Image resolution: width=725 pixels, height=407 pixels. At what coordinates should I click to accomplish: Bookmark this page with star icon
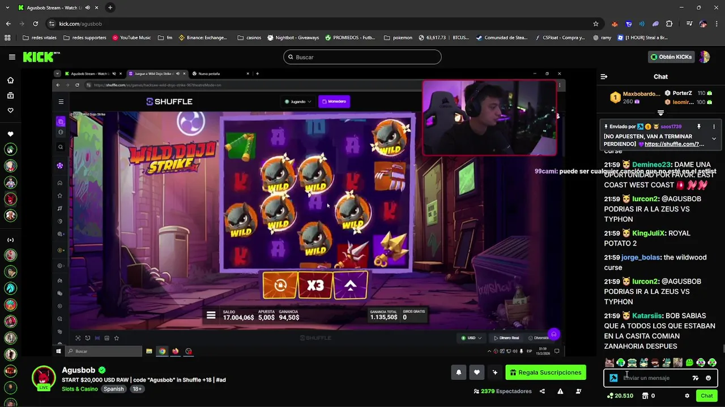click(x=596, y=24)
